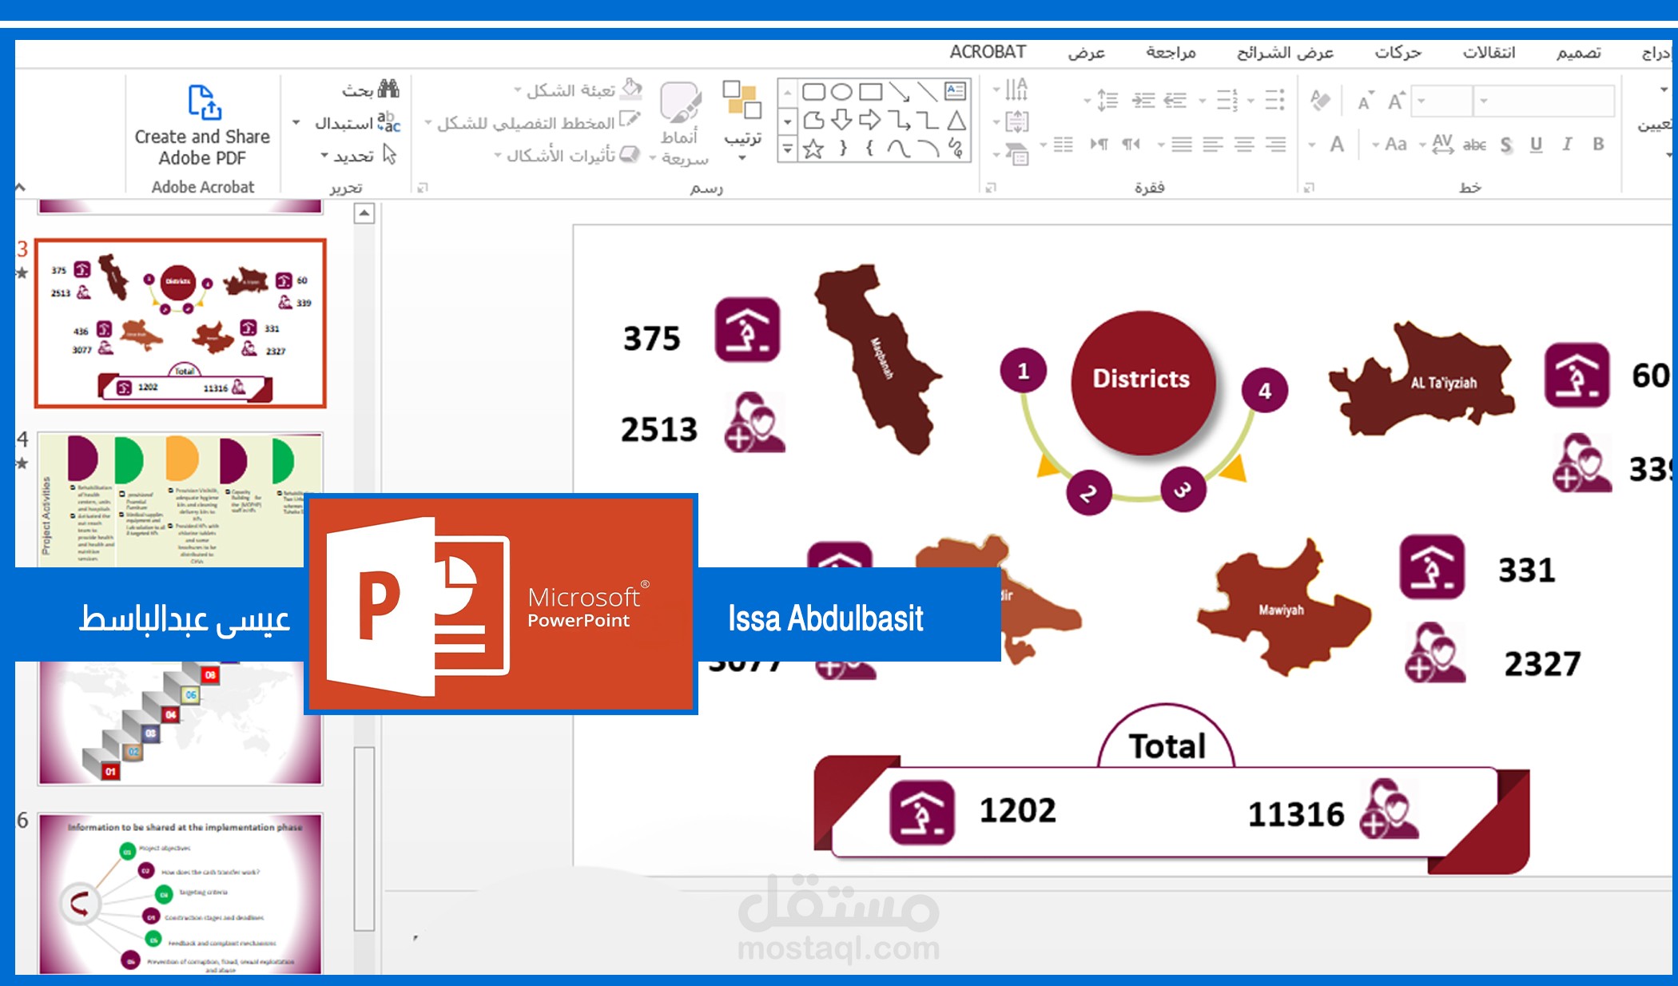Switch to the Review (مراجعة) tab
Viewport: 1678px width, 986px height.
(x=1171, y=52)
